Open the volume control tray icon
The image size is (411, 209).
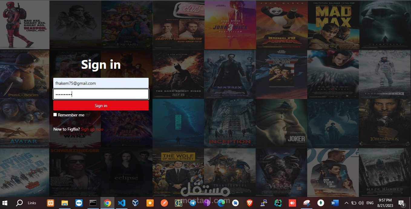[x=361, y=203]
